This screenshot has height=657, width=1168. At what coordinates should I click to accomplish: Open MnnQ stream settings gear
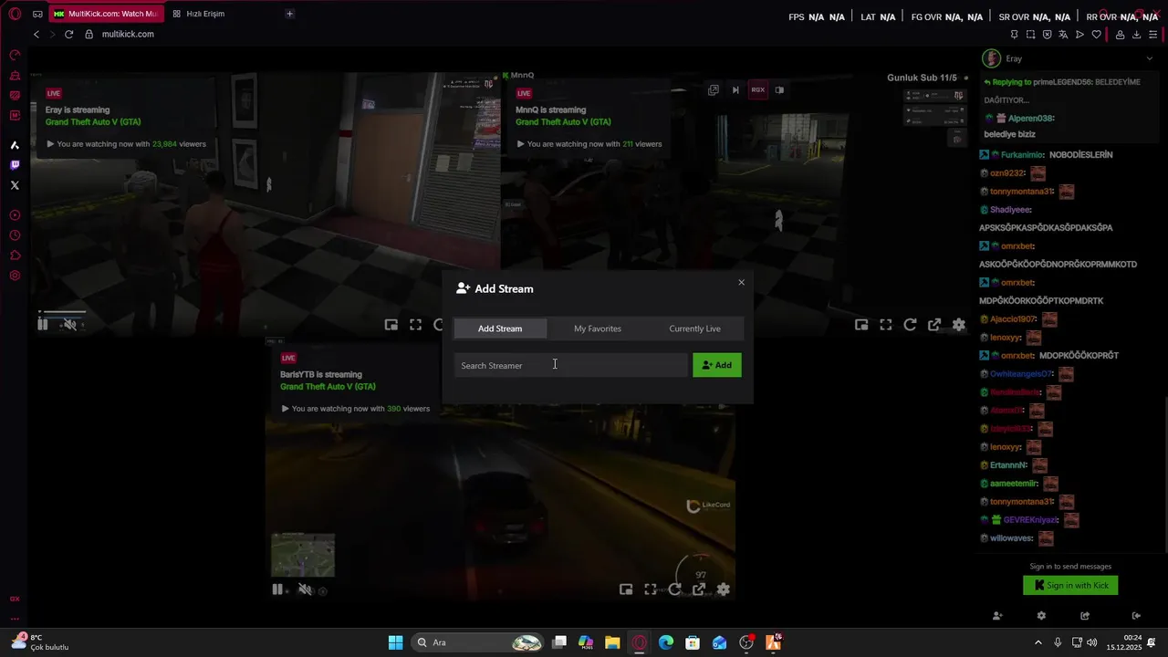click(x=959, y=325)
